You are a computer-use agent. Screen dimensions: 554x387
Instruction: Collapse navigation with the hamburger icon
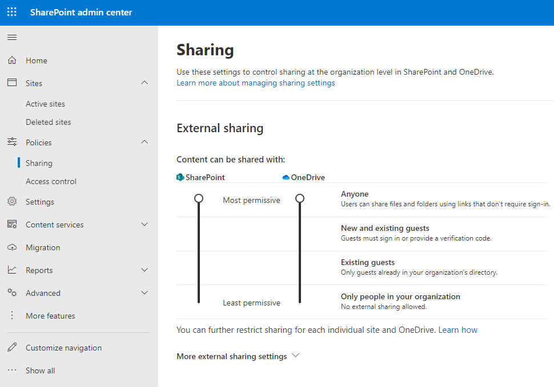tap(12, 38)
